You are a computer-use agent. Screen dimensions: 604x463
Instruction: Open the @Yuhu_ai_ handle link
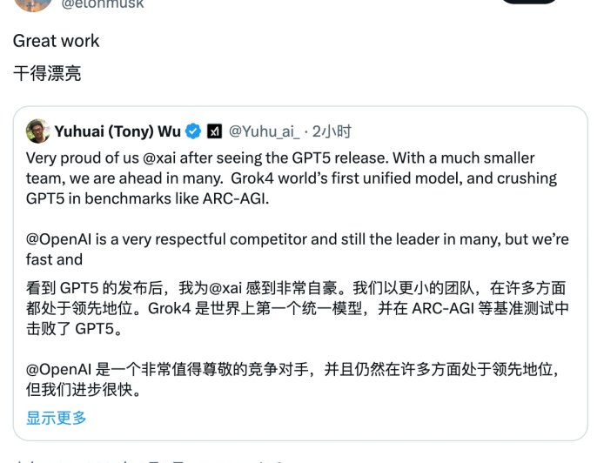coord(264,131)
